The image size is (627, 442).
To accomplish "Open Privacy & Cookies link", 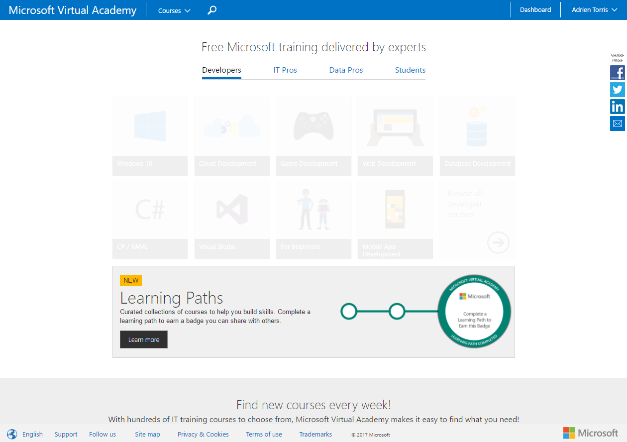I will click(203, 434).
